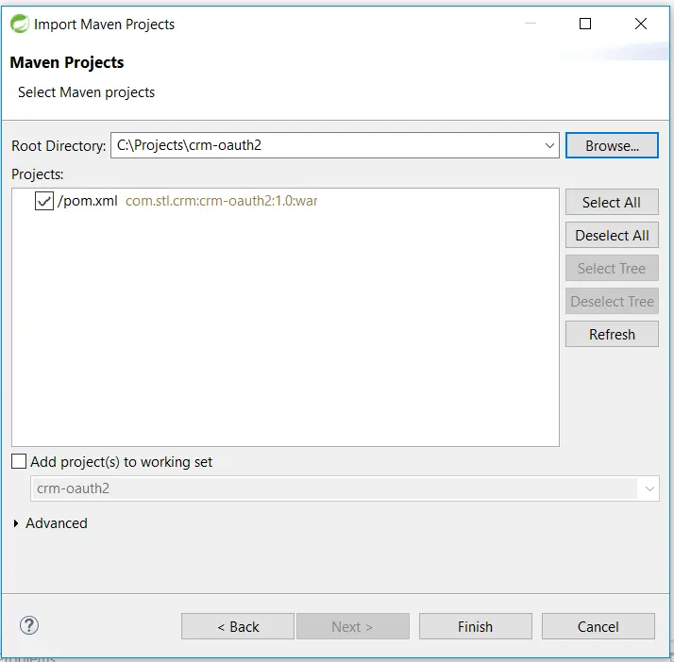Select the /pom.xml row label
Screen dimensions: 674x662
point(88,201)
